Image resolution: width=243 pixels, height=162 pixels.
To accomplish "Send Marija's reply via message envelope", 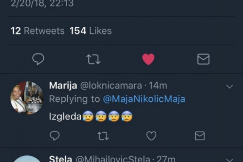I will (x=199, y=136).
